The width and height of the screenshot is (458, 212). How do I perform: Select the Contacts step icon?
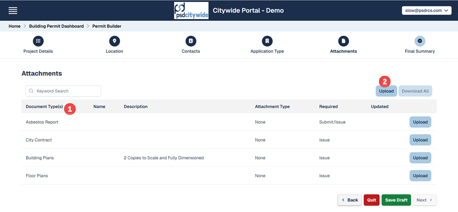tap(191, 41)
